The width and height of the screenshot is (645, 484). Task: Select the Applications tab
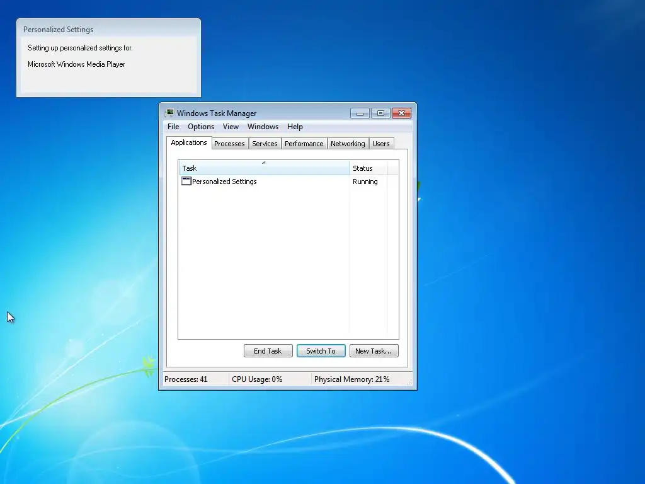pyautogui.click(x=189, y=143)
